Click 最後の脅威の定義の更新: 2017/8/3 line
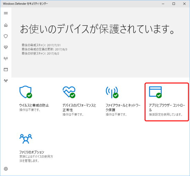This screenshot has width=190, height=176. tap(44, 49)
